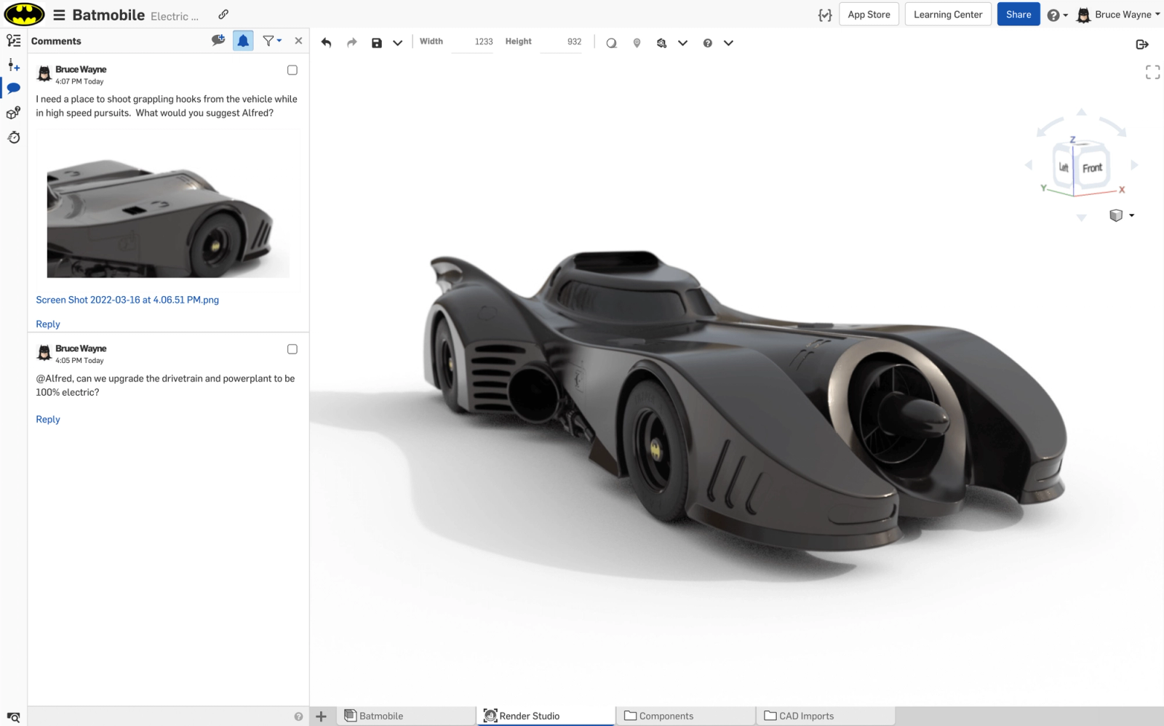The image size is (1164, 726).
Task: Open the link icon beside the document name
Action: 223,15
